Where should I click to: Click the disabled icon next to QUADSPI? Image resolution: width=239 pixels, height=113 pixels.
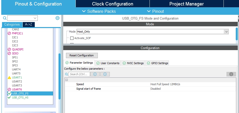pyautogui.click(x=9, y=49)
